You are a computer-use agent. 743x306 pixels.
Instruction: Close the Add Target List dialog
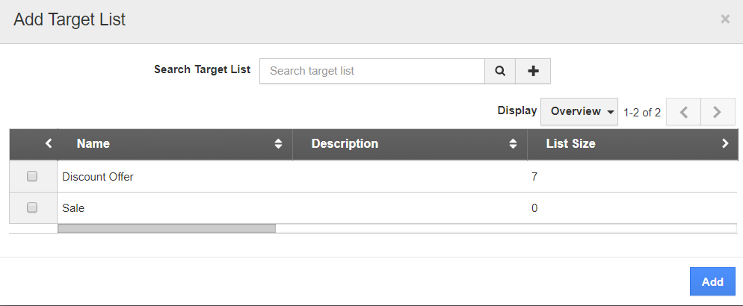click(724, 19)
